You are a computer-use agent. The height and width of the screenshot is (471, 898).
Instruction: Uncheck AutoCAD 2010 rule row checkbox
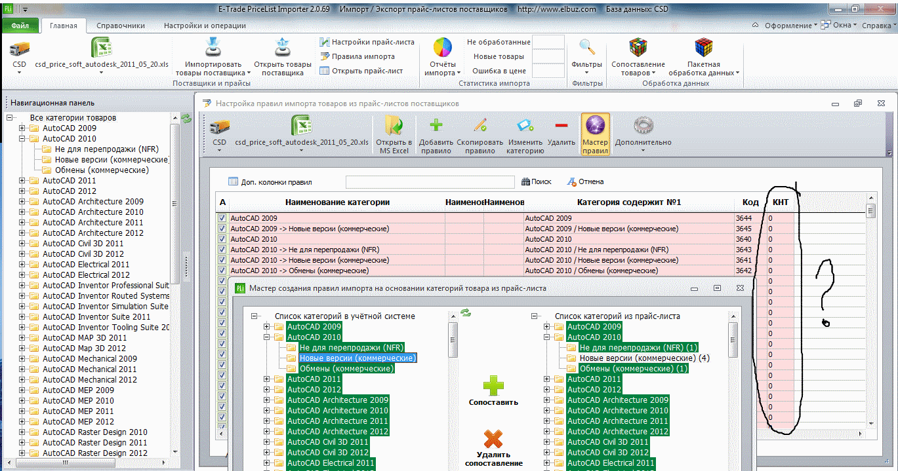click(x=222, y=239)
